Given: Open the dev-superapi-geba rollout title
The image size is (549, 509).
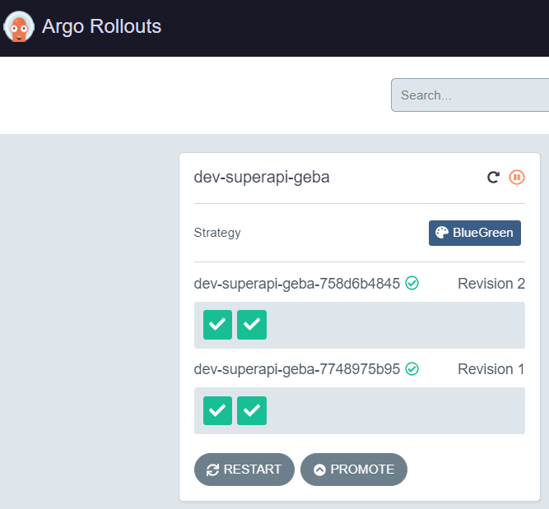Looking at the screenshot, I should (x=262, y=178).
